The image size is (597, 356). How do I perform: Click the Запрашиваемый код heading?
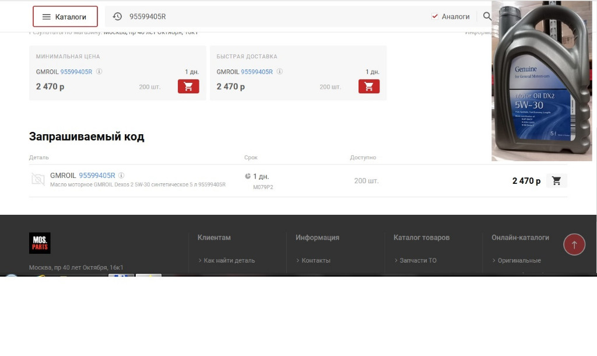click(x=86, y=137)
